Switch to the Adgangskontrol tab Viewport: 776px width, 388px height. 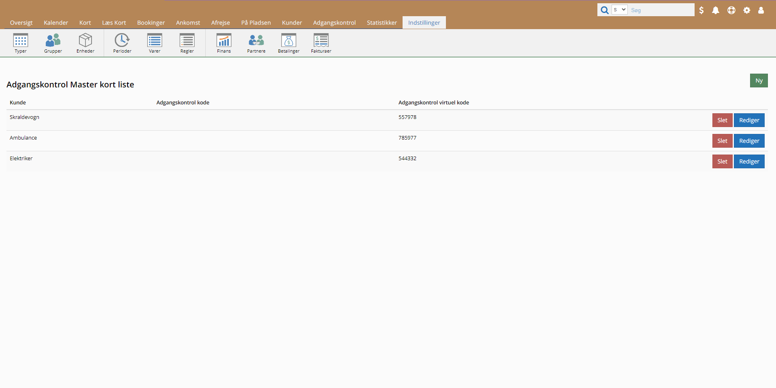tap(334, 23)
